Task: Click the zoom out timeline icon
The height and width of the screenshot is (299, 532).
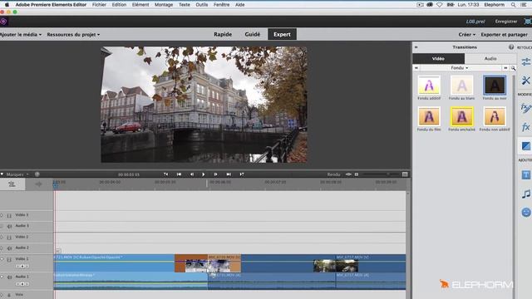Action: [357, 174]
